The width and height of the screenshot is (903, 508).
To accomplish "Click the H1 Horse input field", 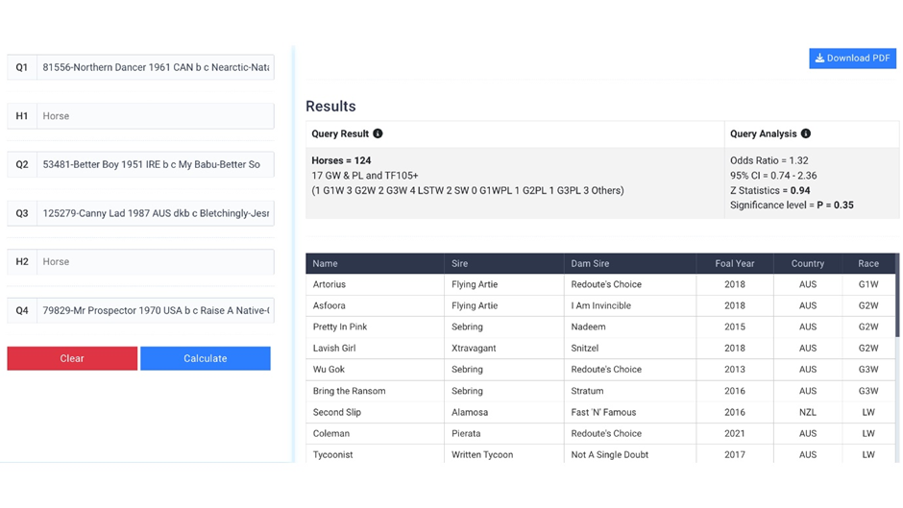I will (x=155, y=116).
